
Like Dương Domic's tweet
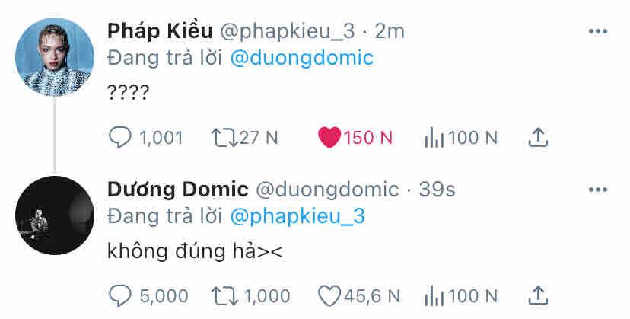point(329,295)
